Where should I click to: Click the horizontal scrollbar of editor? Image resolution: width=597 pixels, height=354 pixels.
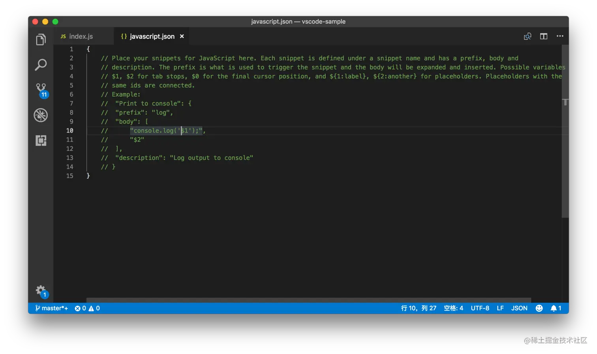[x=309, y=300]
